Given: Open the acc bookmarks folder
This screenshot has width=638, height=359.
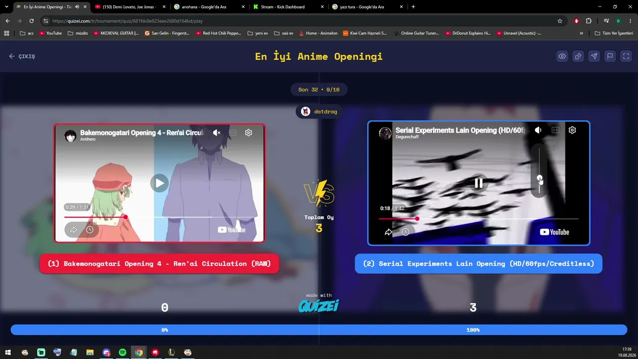Looking at the screenshot, I should (27, 33).
